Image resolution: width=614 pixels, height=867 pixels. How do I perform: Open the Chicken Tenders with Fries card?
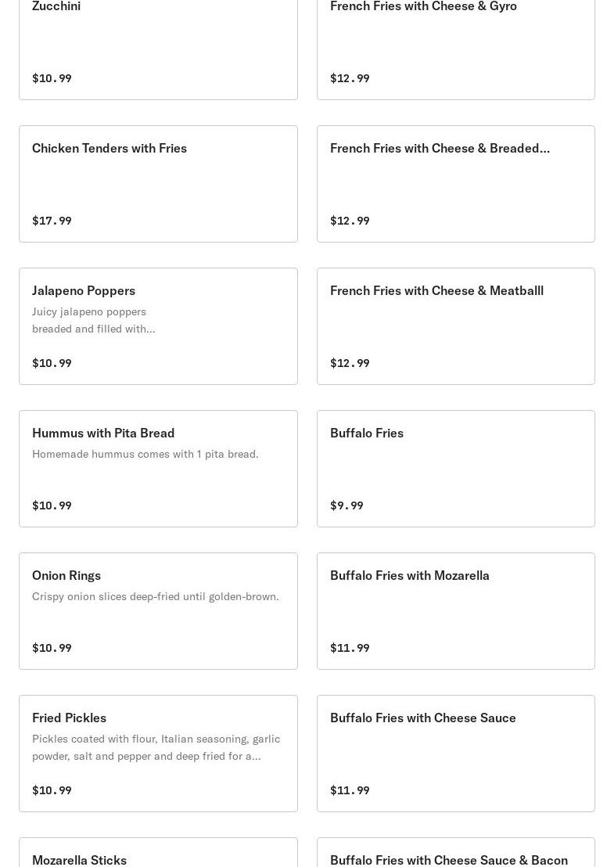pyautogui.click(x=110, y=148)
